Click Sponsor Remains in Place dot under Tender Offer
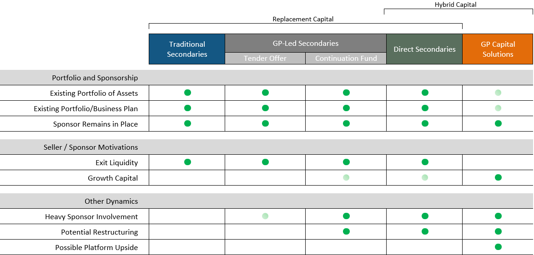Screen dimensions: 534x255 [x=265, y=123]
